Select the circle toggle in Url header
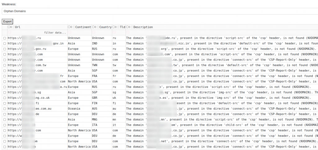Screen dimensions: 318x150 click(x=9, y=27)
